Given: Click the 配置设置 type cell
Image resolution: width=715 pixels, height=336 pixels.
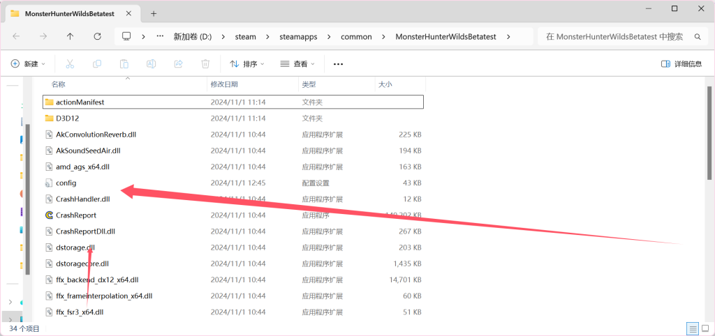Looking at the screenshot, I should [316, 183].
